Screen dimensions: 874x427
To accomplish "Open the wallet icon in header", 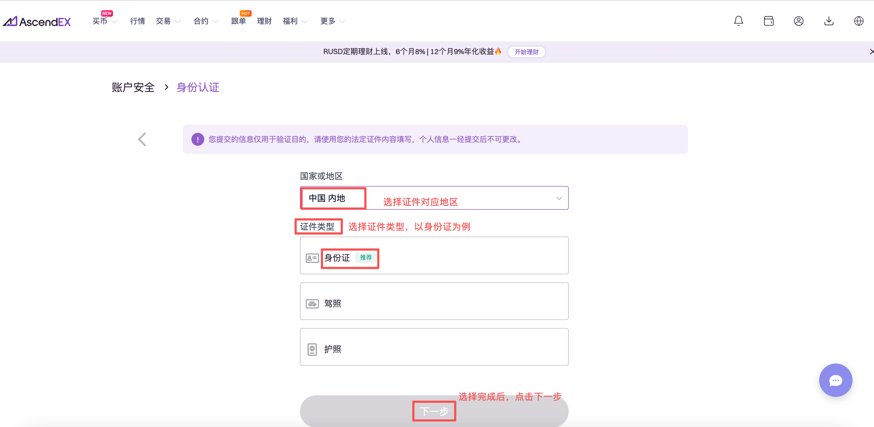I will (x=768, y=21).
